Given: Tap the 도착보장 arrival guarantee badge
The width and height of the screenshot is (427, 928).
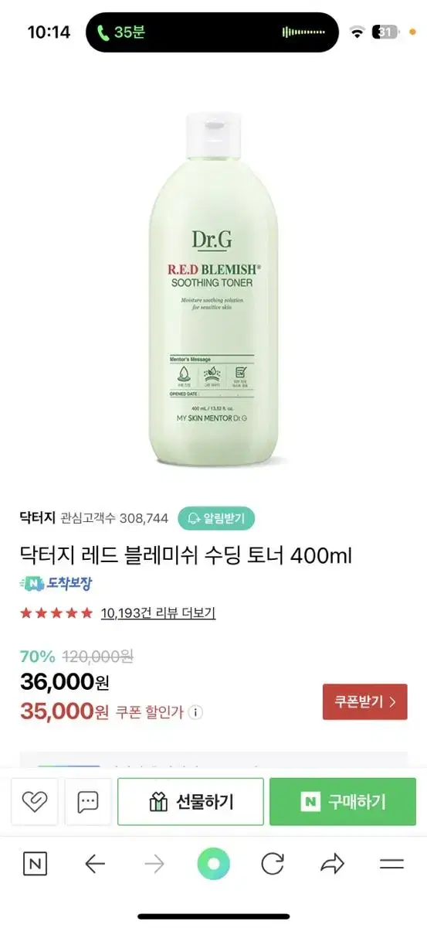Looking at the screenshot, I should click(x=57, y=584).
